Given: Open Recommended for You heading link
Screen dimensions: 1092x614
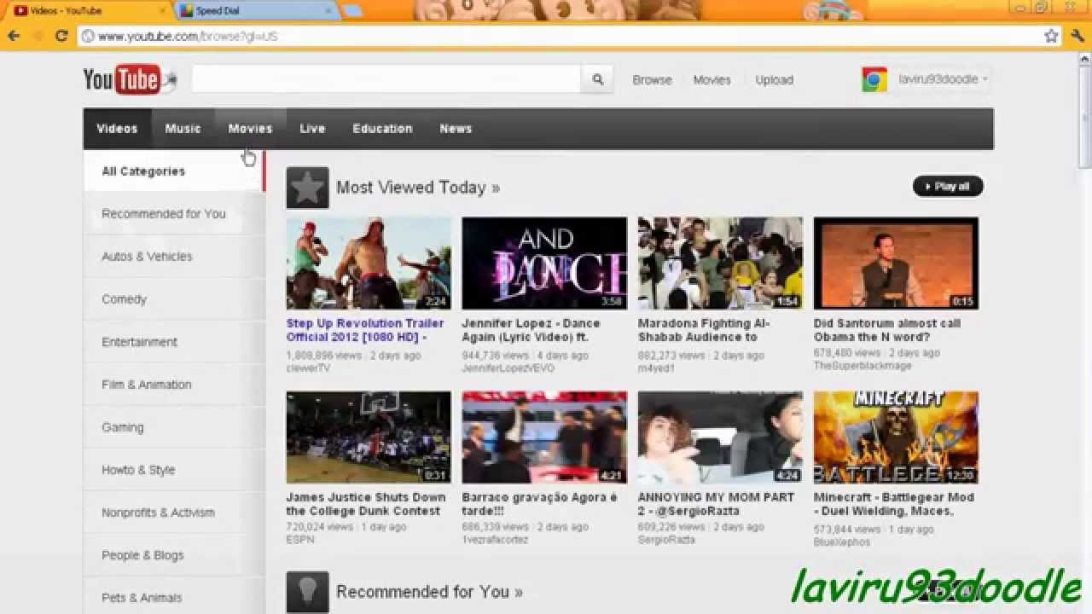Looking at the screenshot, I should click(x=429, y=592).
